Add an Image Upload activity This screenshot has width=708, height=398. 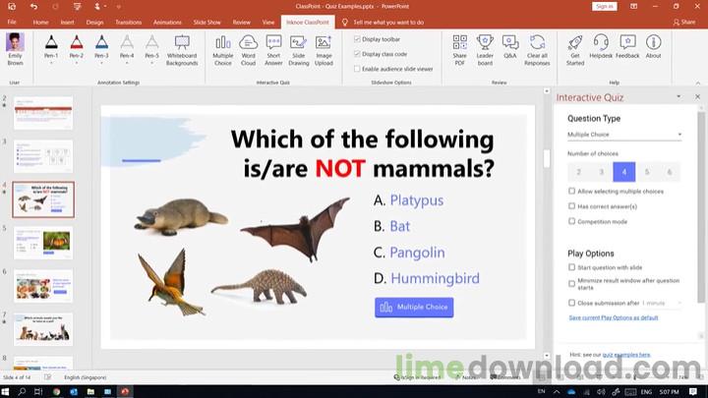(x=324, y=50)
